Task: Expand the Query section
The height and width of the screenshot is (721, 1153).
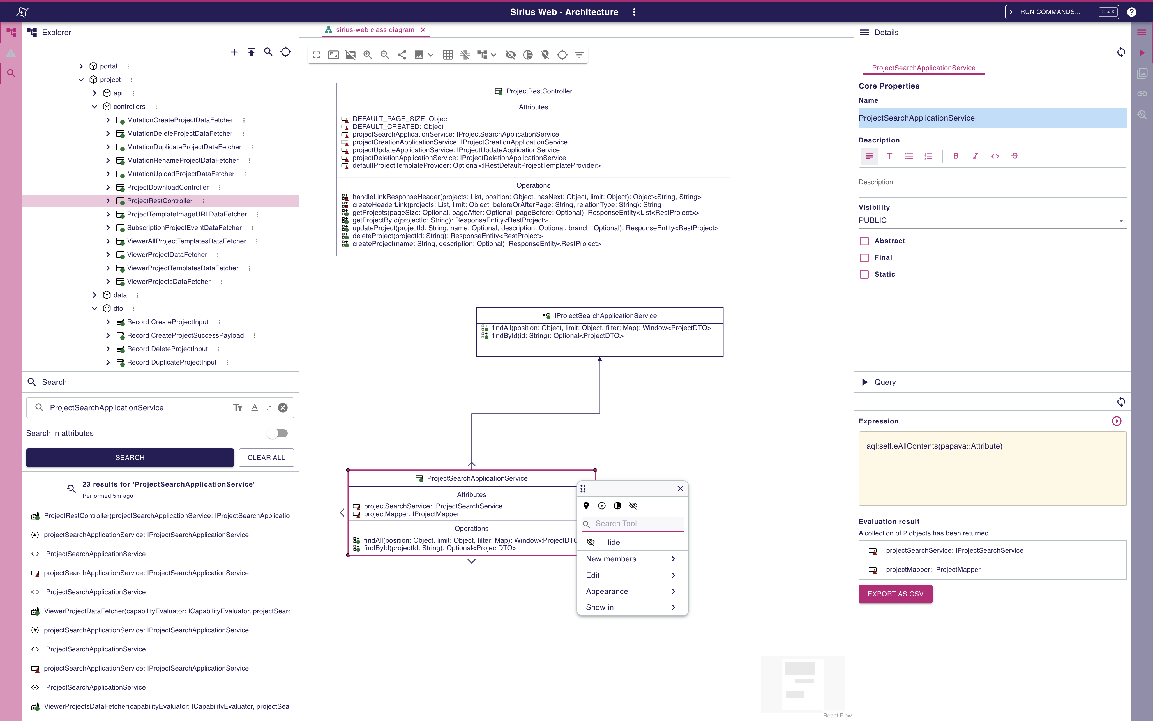Action: (865, 382)
